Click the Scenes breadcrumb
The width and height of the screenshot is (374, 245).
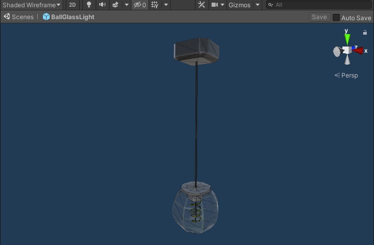[19, 17]
